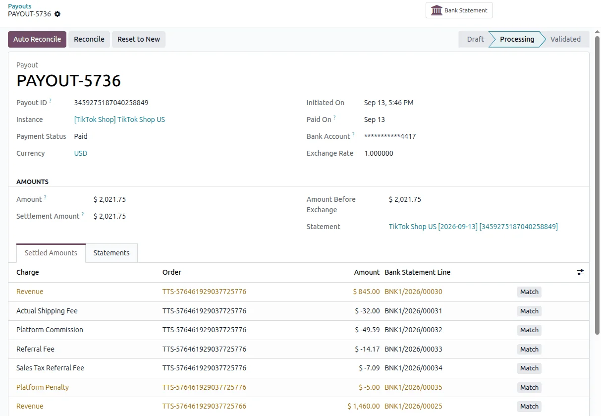This screenshot has width=601, height=416.
Task: Click the Actual Shipping Fee charge cell
Action: (x=47, y=311)
